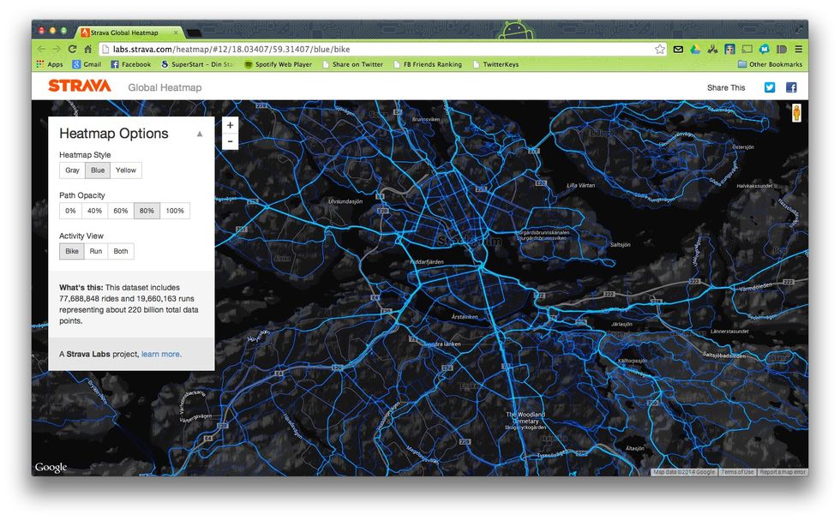Reload the page using refresh icon
The image size is (840, 520).
(72, 50)
